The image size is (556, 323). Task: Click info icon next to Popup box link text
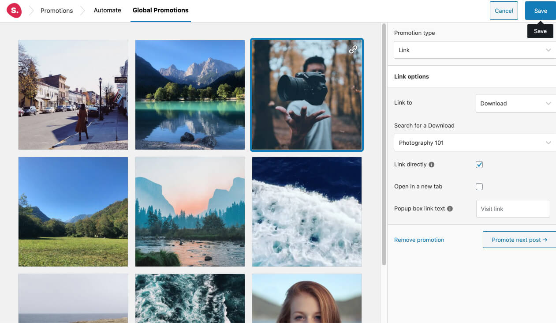(x=450, y=209)
